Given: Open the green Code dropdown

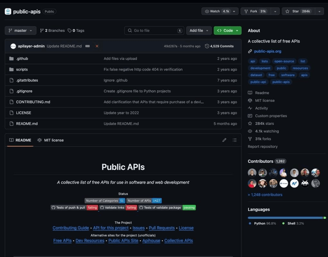Looking at the screenshot, I should point(227,30).
